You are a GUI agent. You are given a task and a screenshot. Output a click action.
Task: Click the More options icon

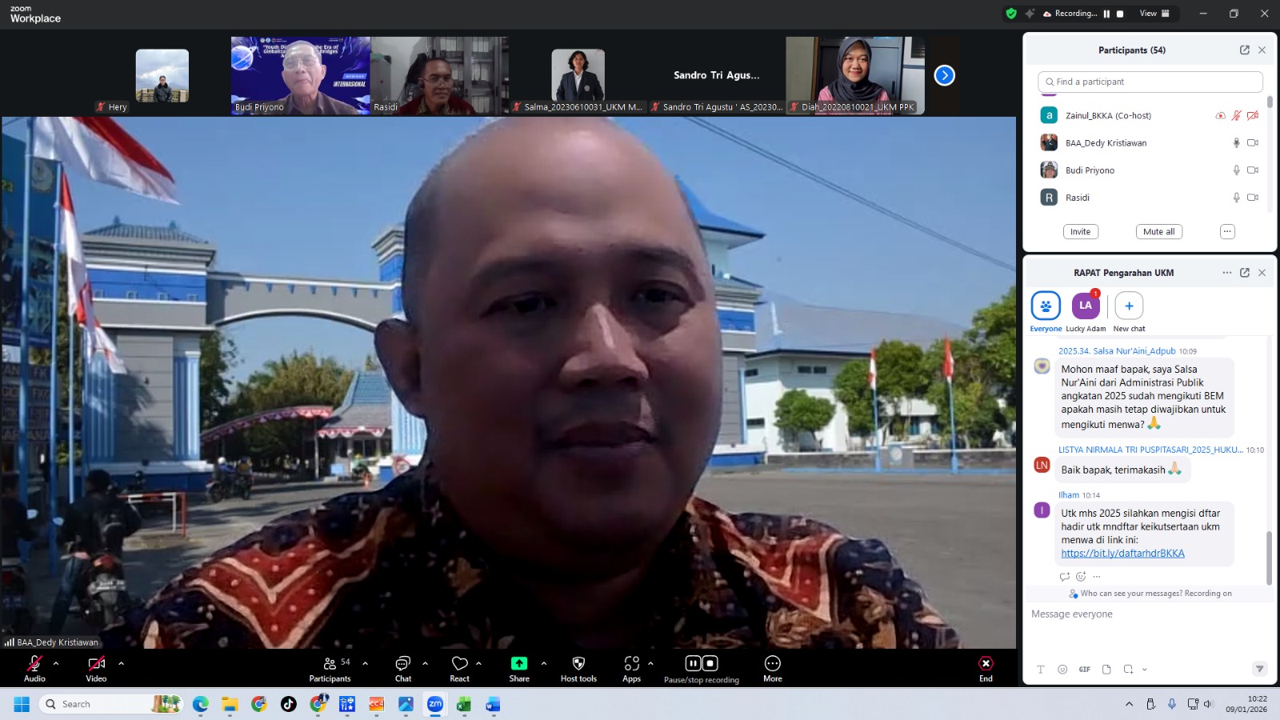point(772,664)
